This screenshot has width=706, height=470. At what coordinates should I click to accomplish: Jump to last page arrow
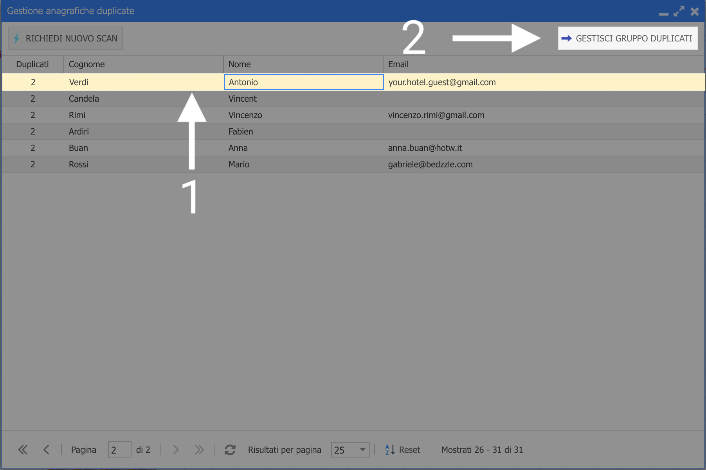point(199,450)
